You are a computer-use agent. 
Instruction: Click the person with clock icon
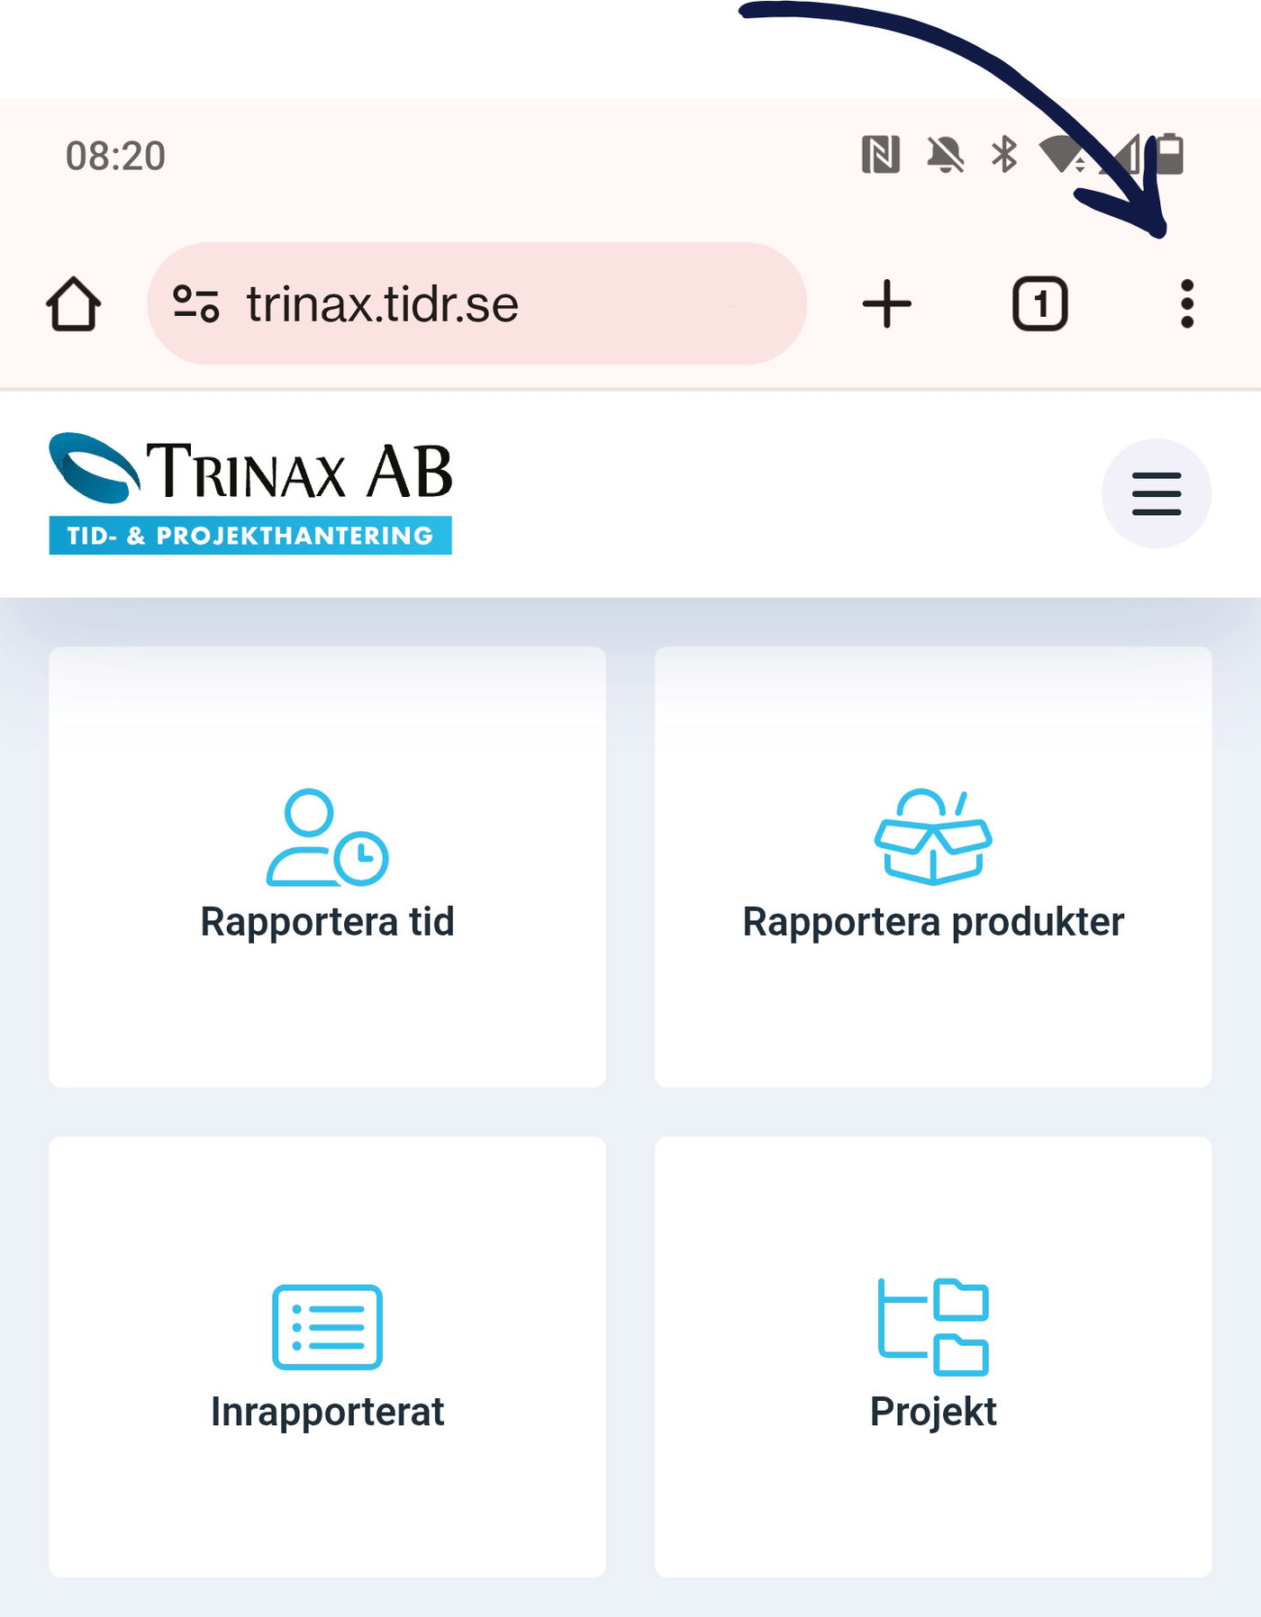327,837
